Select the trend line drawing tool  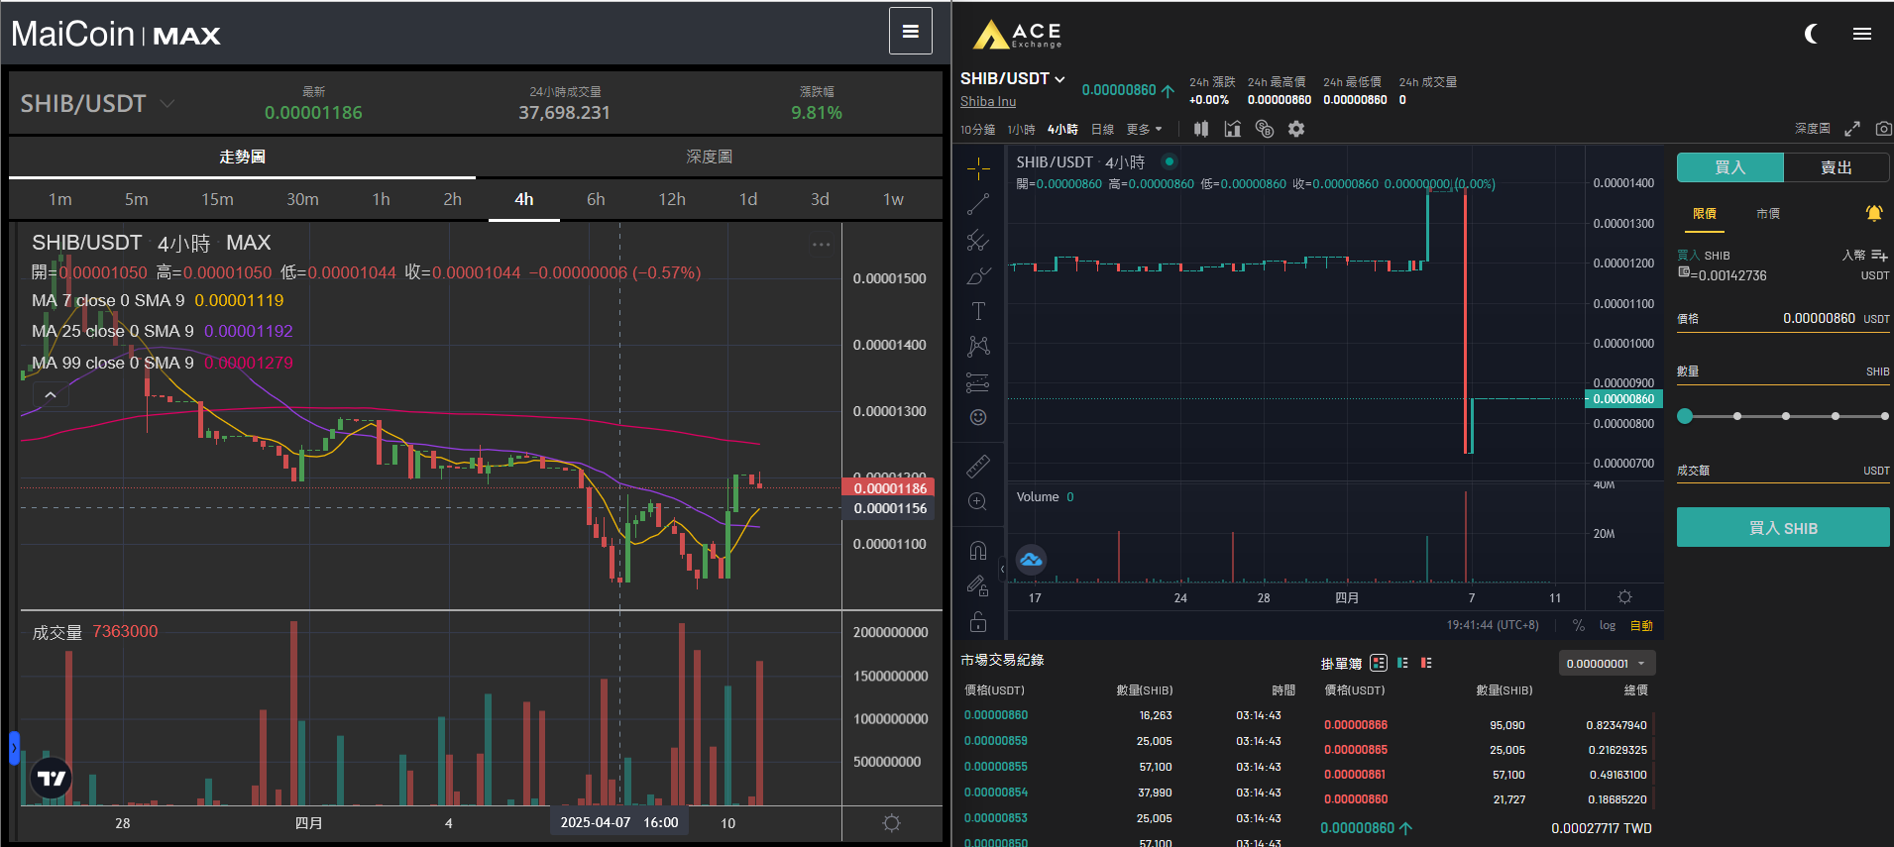point(978,205)
